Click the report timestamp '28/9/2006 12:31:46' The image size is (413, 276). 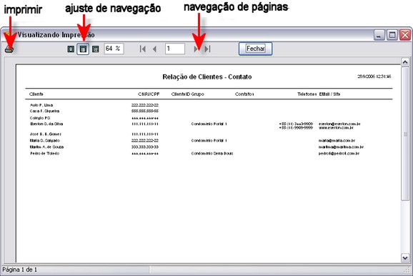[x=374, y=77]
